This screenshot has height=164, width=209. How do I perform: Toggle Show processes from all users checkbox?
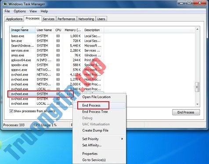point(11,111)
